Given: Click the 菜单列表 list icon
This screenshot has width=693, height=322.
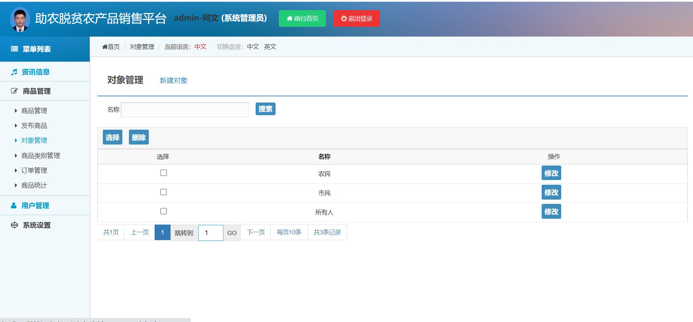Looking at the screenshot, I should (x=14, y=49).
